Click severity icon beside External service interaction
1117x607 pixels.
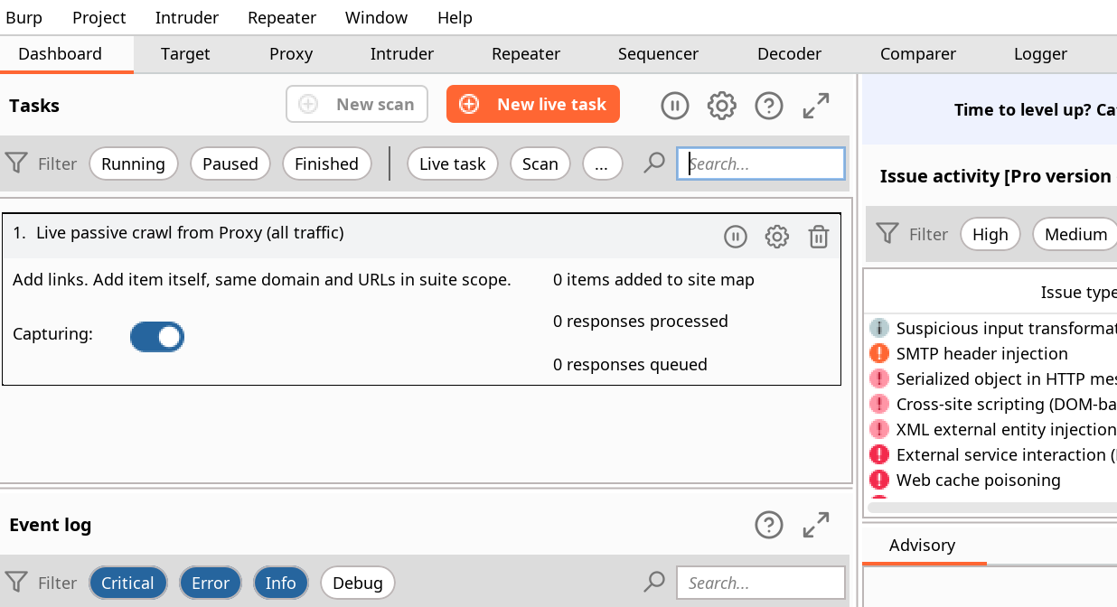click(x=879, y=454)
